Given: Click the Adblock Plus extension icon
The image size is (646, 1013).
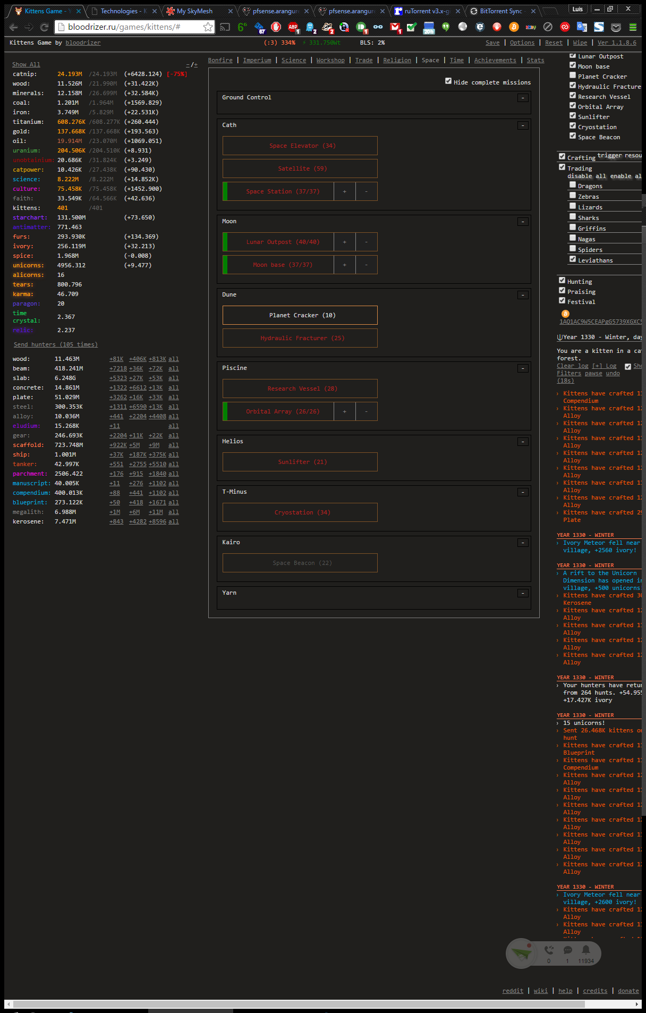Looking at the screenshot, I should coord(293,27).
